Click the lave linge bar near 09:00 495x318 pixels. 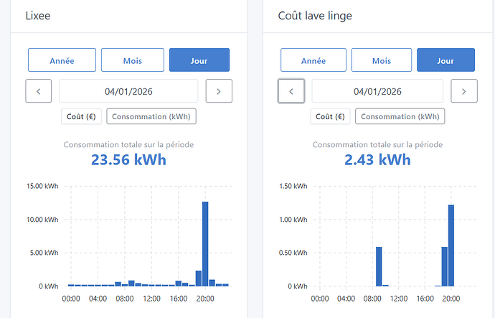pyautogui.click(x=379, y=266)
